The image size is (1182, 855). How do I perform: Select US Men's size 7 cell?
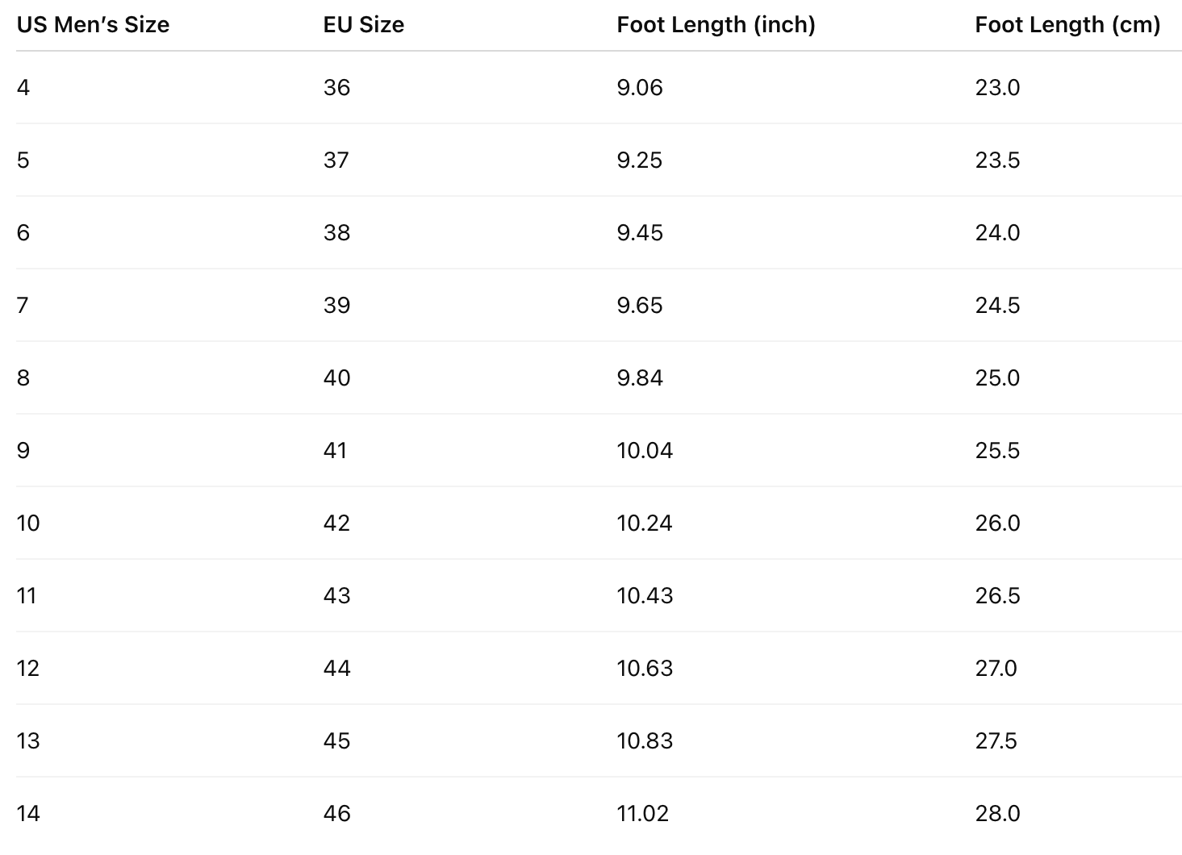(x=23, y=305)
